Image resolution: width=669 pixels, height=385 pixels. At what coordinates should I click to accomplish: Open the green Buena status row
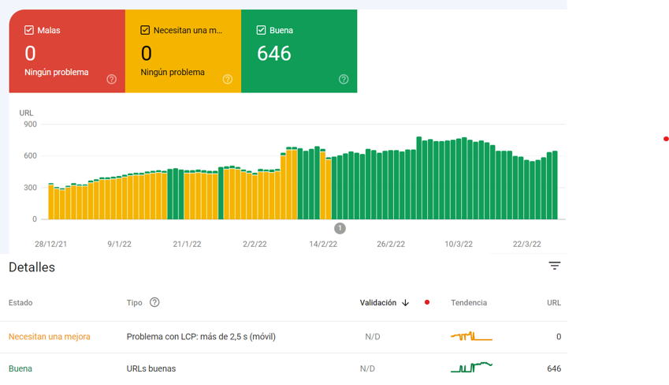[x=284, y=368]
